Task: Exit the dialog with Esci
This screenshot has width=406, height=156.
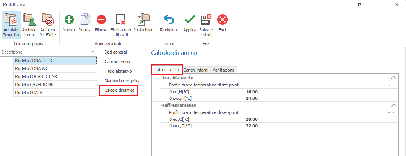Action: point(222,20)
